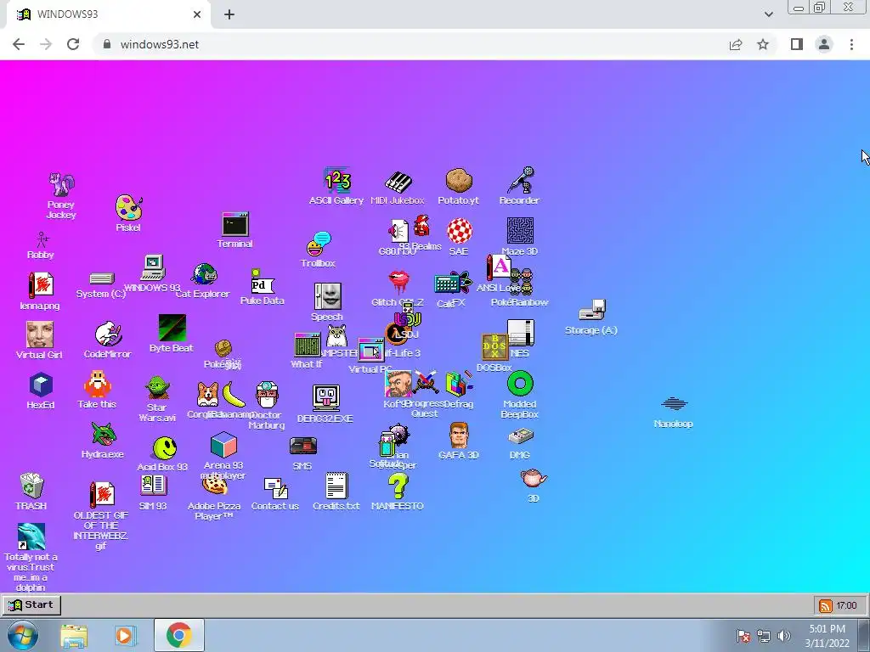Click the WINDOWS 93 computer icon
Screen dimensions: 870x652
(x=153, y=267)
